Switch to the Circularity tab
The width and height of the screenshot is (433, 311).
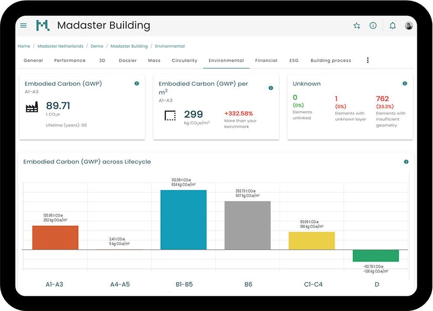pyautogui.click(x=184, y=60)
